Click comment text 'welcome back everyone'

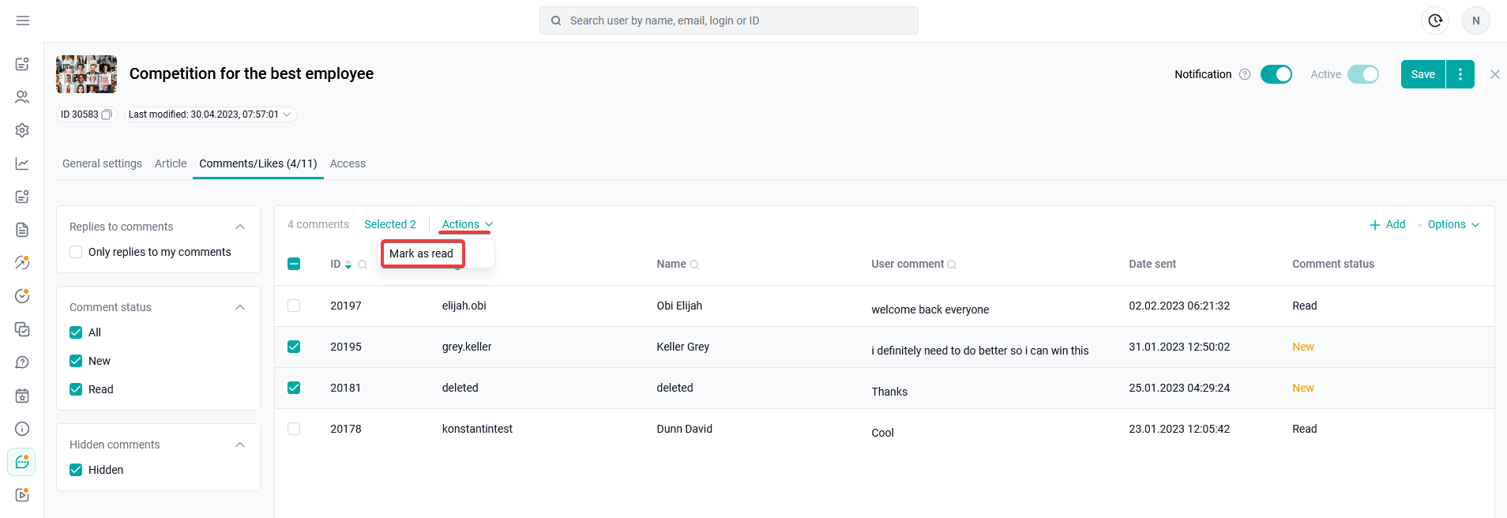click(930, 310)
